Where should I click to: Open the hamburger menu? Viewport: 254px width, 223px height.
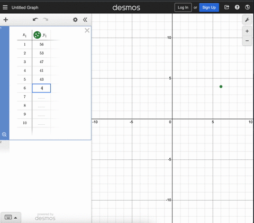(5, 7)
